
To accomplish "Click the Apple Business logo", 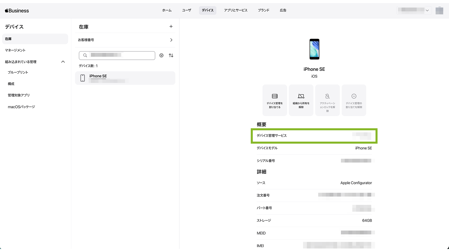I will [17, 11].
